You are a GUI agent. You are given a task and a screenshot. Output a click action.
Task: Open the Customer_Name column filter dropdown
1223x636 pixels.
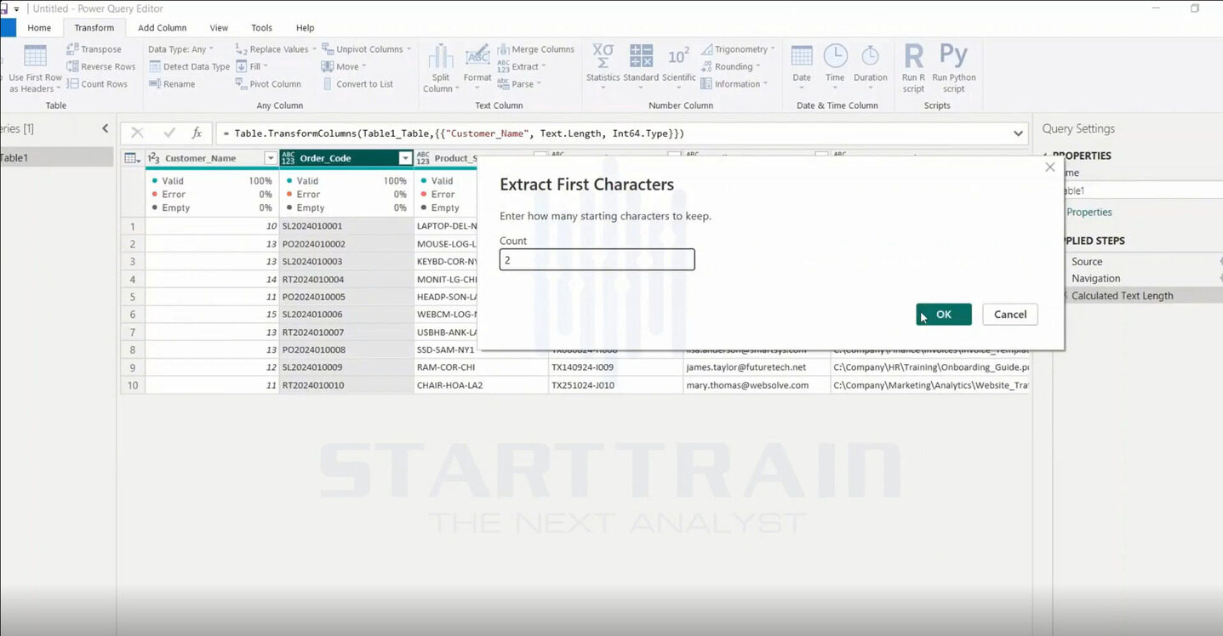271,158
